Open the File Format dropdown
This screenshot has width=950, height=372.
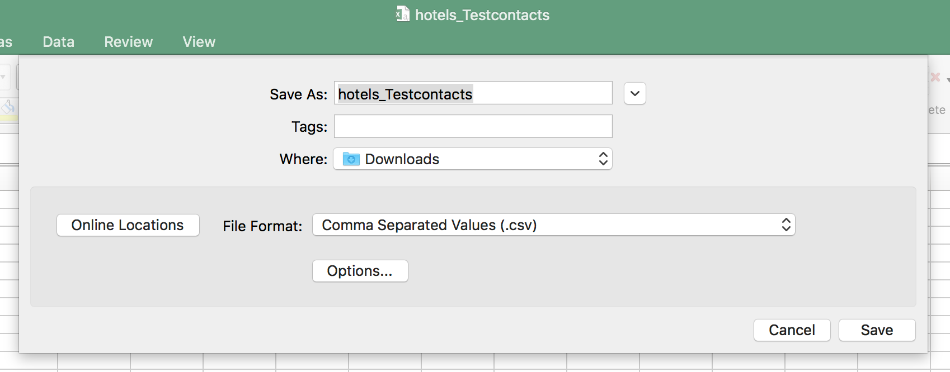tap(553, 225)
